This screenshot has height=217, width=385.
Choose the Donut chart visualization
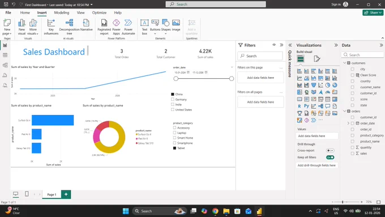(x=335, y=86)
